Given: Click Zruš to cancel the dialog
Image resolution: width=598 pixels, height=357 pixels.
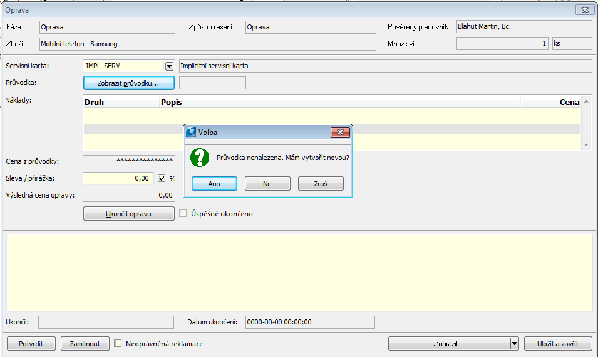Looking at the screenshot, I should click(321, 183).
